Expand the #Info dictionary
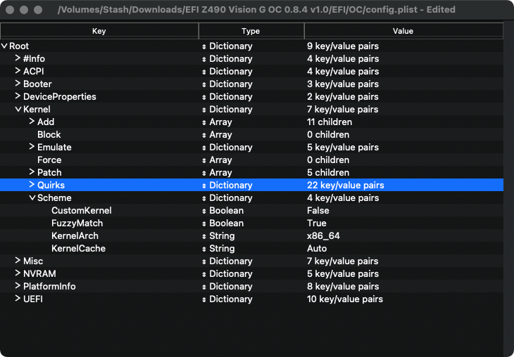The height and width of the screenshot is (357, 514). [x=18, y=58]
